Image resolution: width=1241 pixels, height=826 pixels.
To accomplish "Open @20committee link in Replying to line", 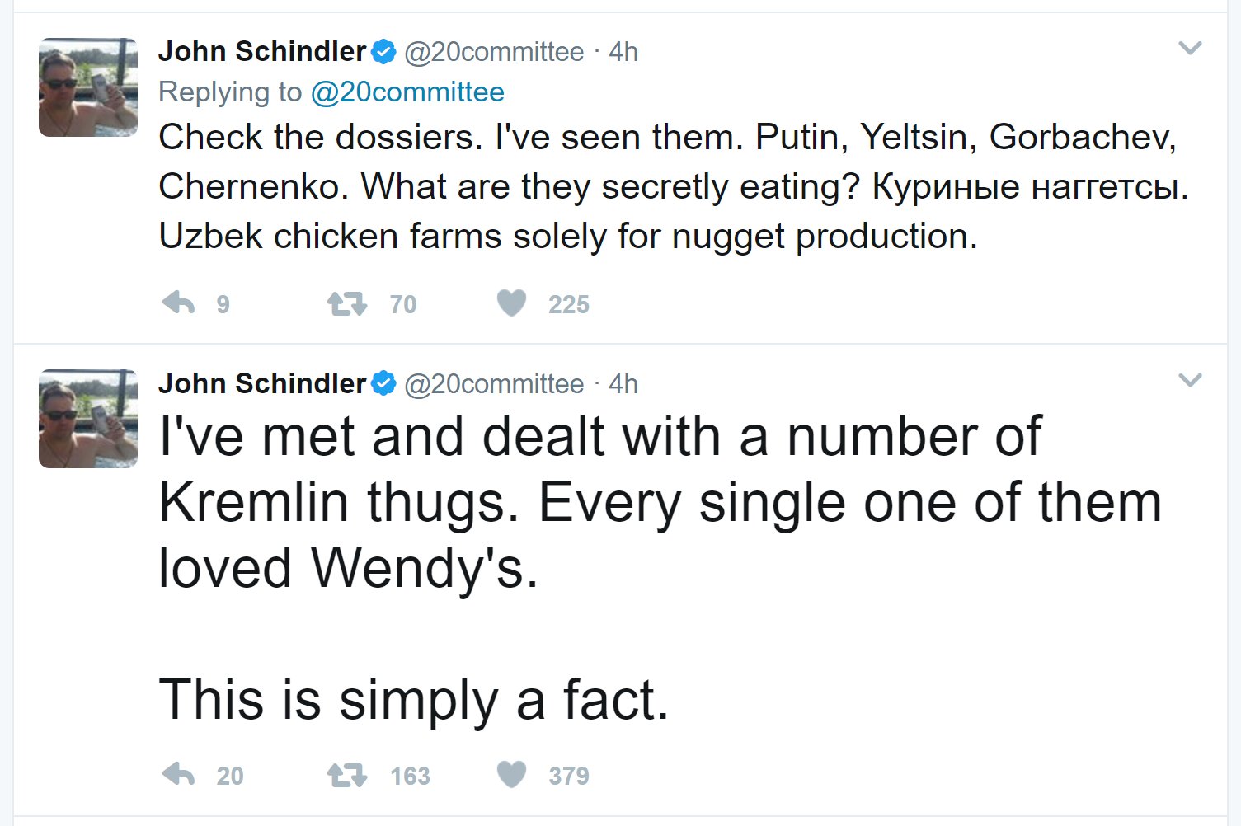I will (x=407, y=92).
